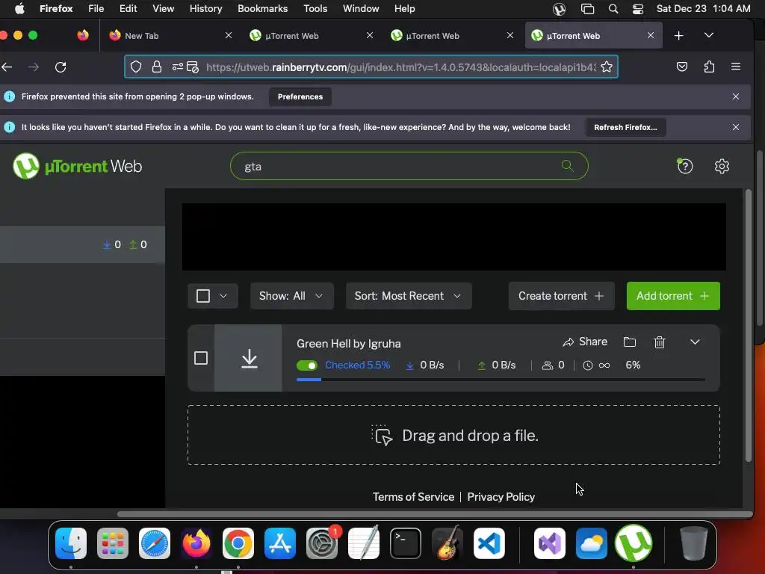Screen dimensions: 765x574
Task: Reload the page with refresh icon
Action: tap(61, 67)
